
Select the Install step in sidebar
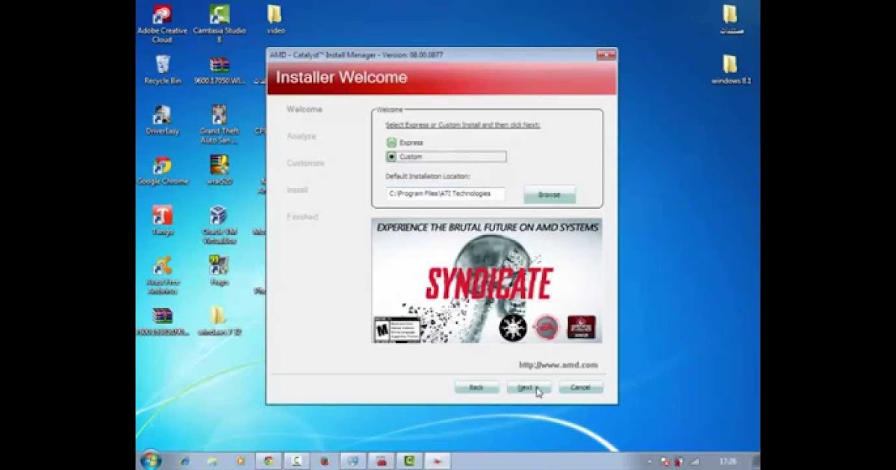297,190
